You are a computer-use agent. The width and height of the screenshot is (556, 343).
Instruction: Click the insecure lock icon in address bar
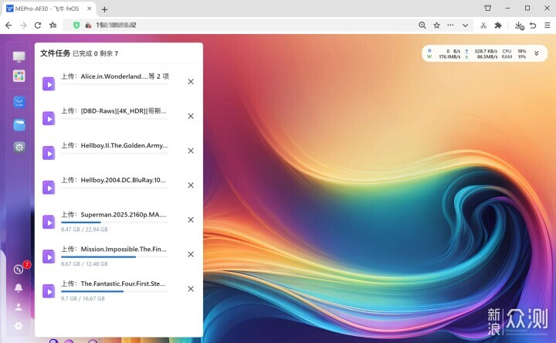(x=88, y=25)
